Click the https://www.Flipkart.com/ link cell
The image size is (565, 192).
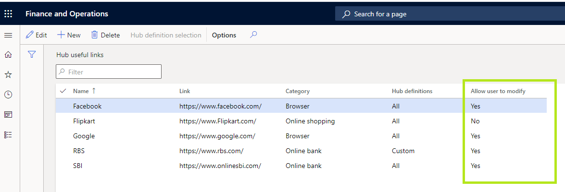218,121
